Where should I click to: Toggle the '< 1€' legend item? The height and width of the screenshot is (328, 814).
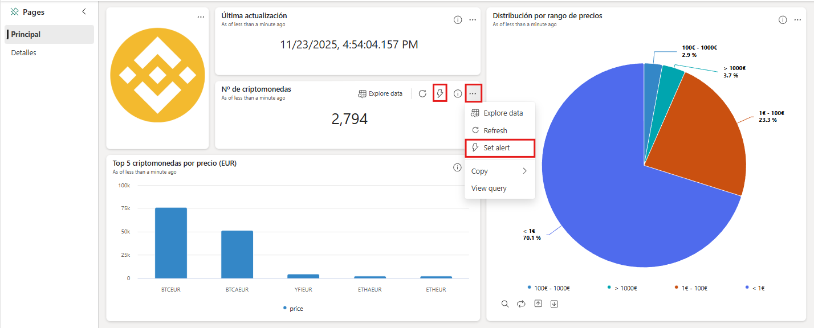[x=755, y=288]
